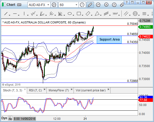Expand the trend line tool options arrow
The width and height of the screenshot is (154, 122).
9,15
